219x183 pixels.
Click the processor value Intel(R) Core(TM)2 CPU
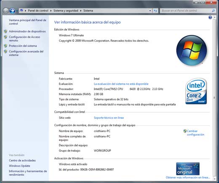pyautogui.click(x=108, y=89)
